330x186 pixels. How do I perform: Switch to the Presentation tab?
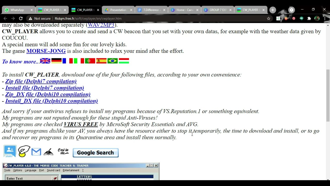(118, 10)
